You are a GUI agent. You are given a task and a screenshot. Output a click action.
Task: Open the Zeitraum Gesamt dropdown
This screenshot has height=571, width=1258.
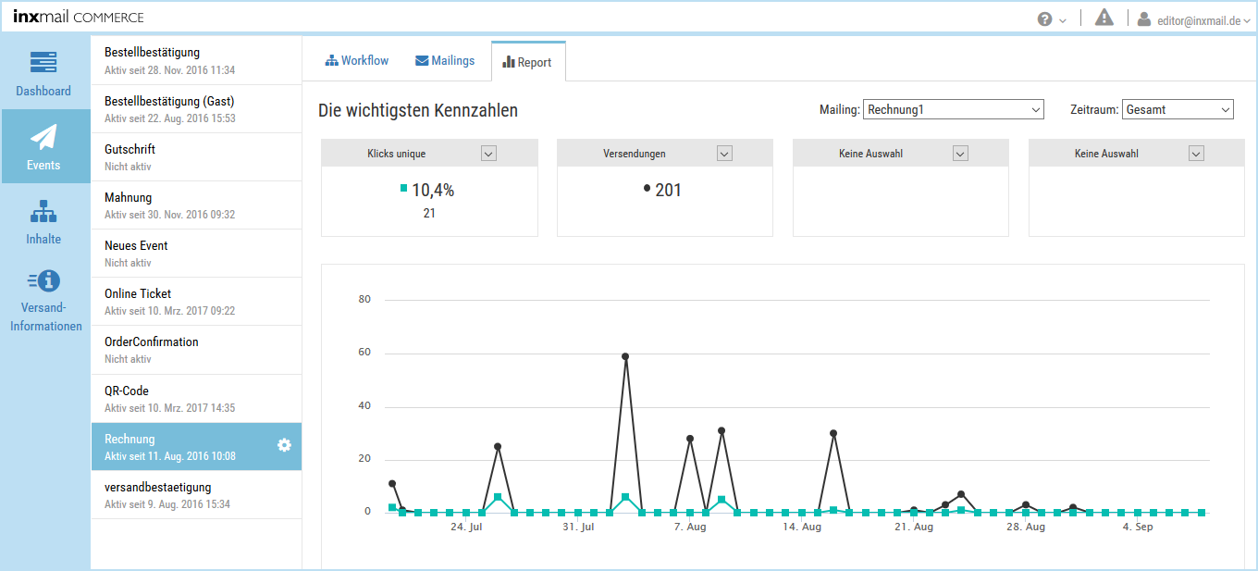[x=1178, y=109]
